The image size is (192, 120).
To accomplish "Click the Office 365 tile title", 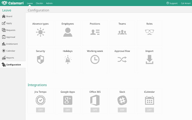I will [x=95, y=92].
